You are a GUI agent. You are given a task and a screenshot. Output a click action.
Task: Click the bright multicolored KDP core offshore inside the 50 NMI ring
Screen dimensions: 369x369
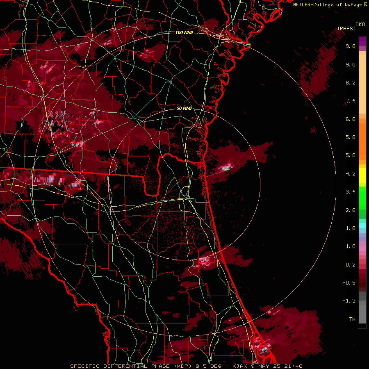pyautogui.click(x=225, y=168)
